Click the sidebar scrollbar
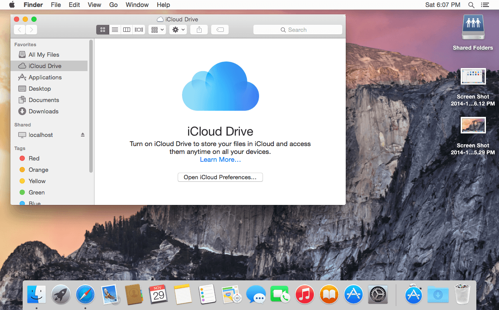The height and width of the screenshot is (310, 499). point(91,106)
